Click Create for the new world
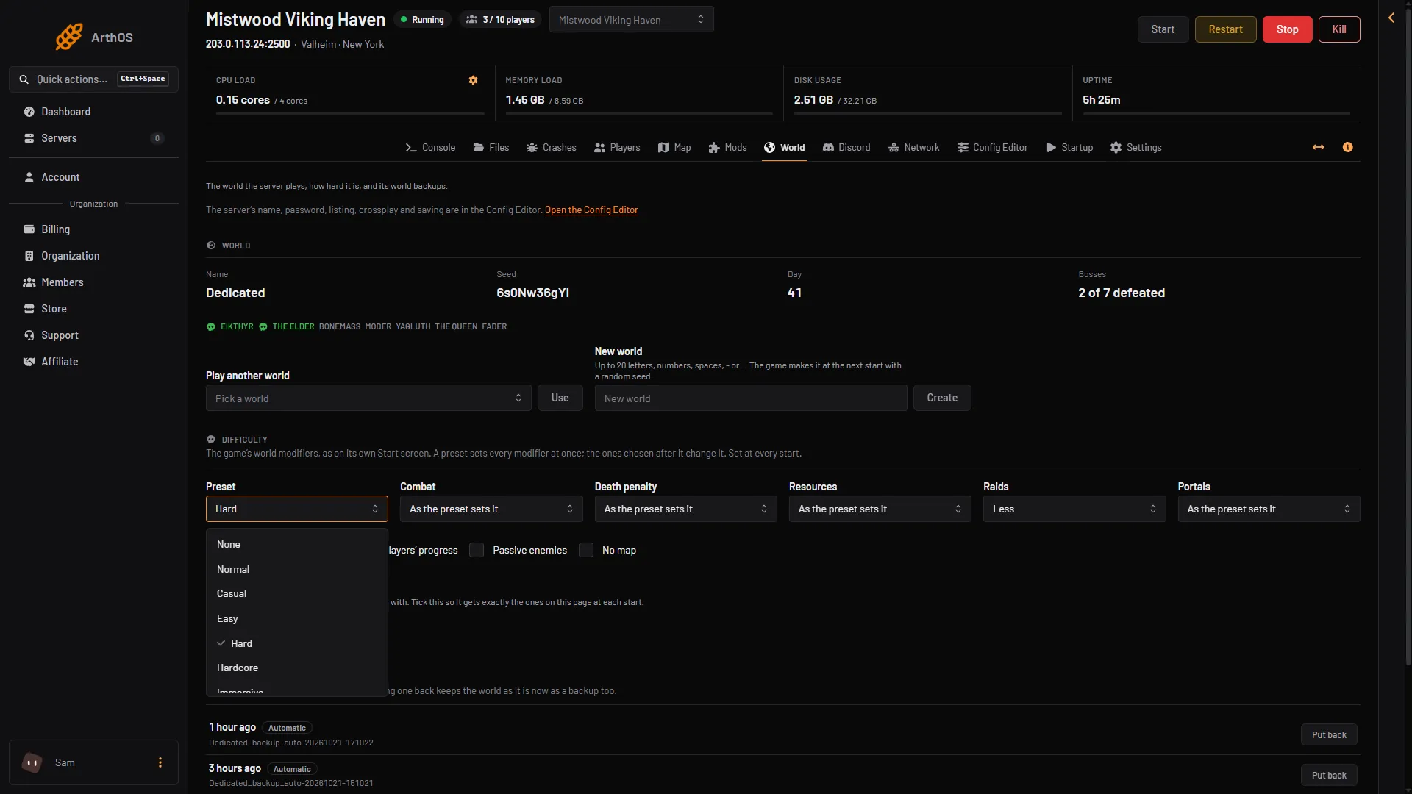Screen dimensions: 1412x794 [x=942, y=398]
